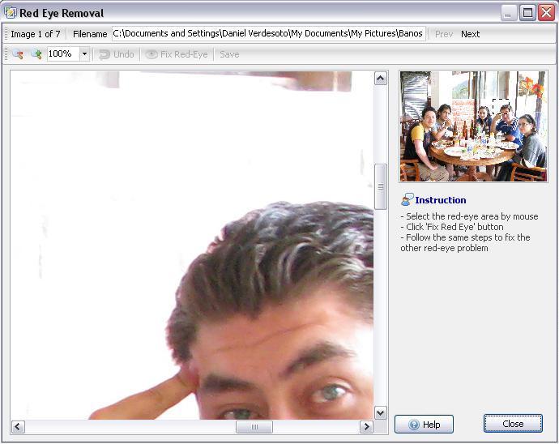Screen dimensions: 559x444
Task: Click the vertical scrollbar thumb
Action: click(x=381, y=186)
